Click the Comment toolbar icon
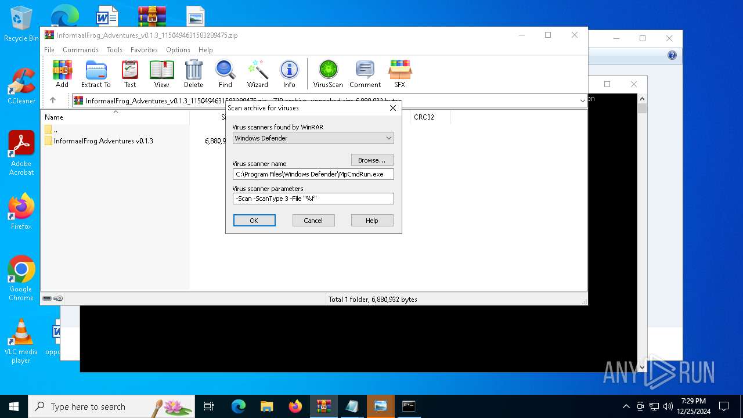Viewport: 743px width, 418px height. point(365,74)
